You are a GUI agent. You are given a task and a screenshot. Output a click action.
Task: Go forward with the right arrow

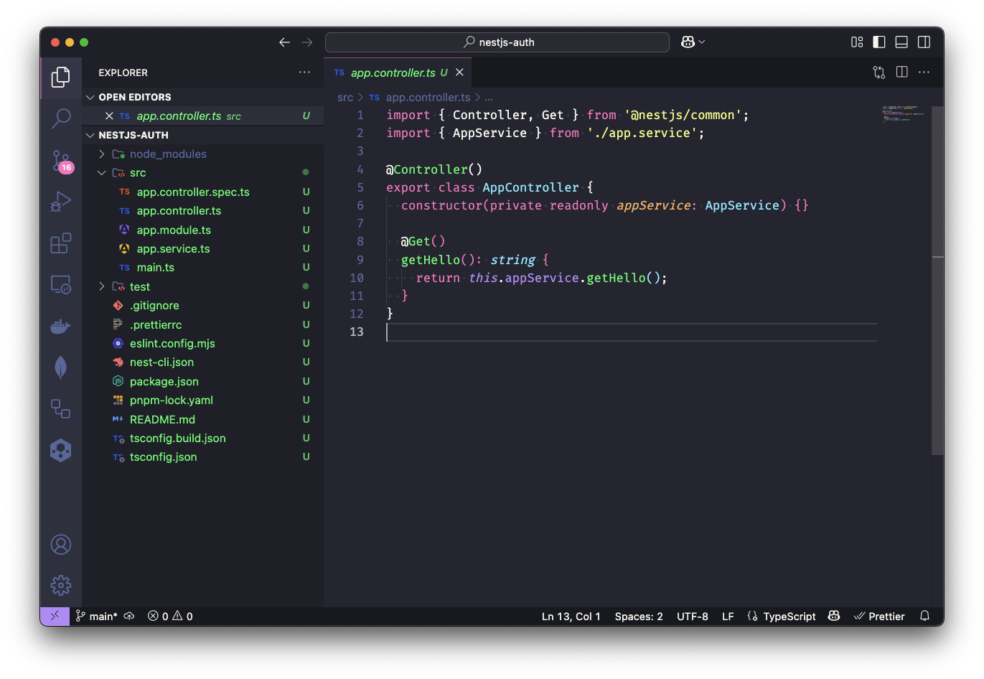(307, 42)
